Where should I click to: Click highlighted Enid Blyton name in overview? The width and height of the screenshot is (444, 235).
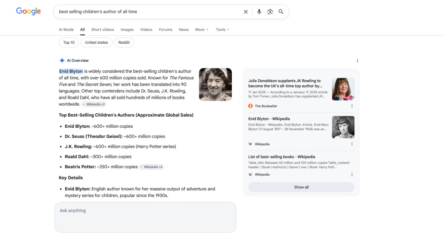point(71,71)
